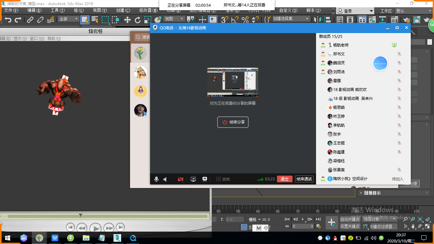434x244 pixels.
Task: Toggle the microphone in QQ call
Action: tap(156, 179)
